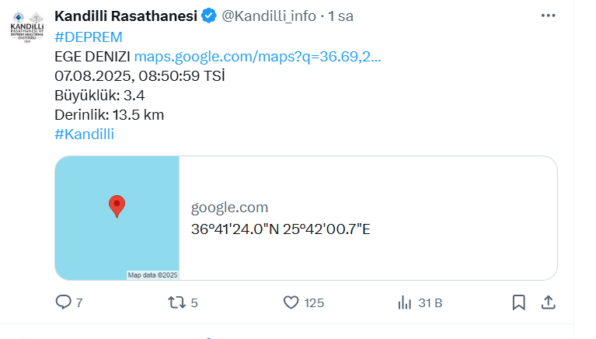Image resolution: width=596 pixels, height=339 pixels.
Task: Click the #DEPREM hashtag
Action: [x=89, y=37]
